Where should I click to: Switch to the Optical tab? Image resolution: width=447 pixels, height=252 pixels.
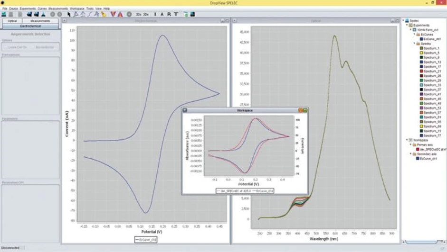(12, 21)
